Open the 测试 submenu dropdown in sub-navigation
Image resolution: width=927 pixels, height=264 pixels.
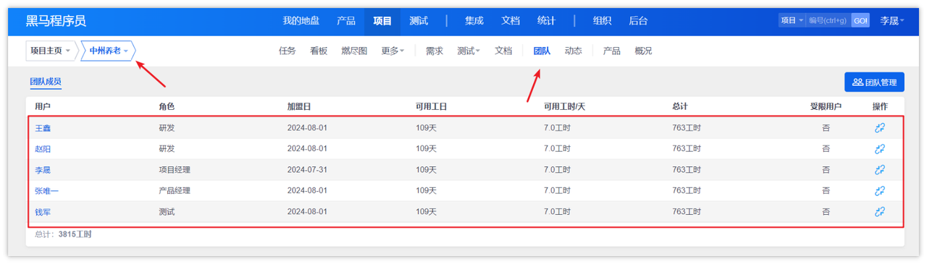(x=469, y=51)
